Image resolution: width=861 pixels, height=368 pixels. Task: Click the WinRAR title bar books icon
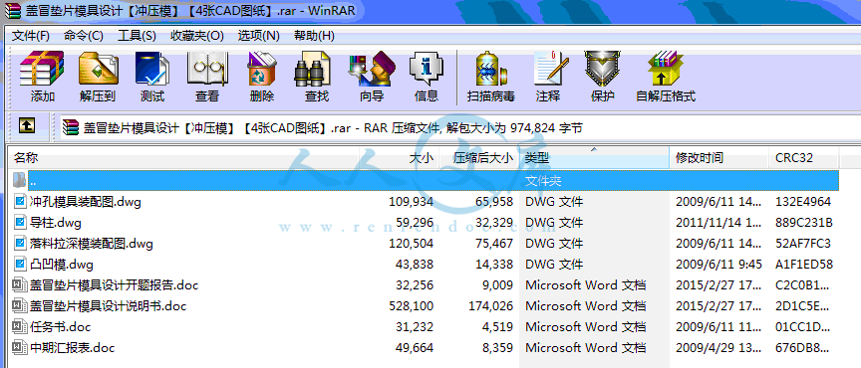coord(12,9)
